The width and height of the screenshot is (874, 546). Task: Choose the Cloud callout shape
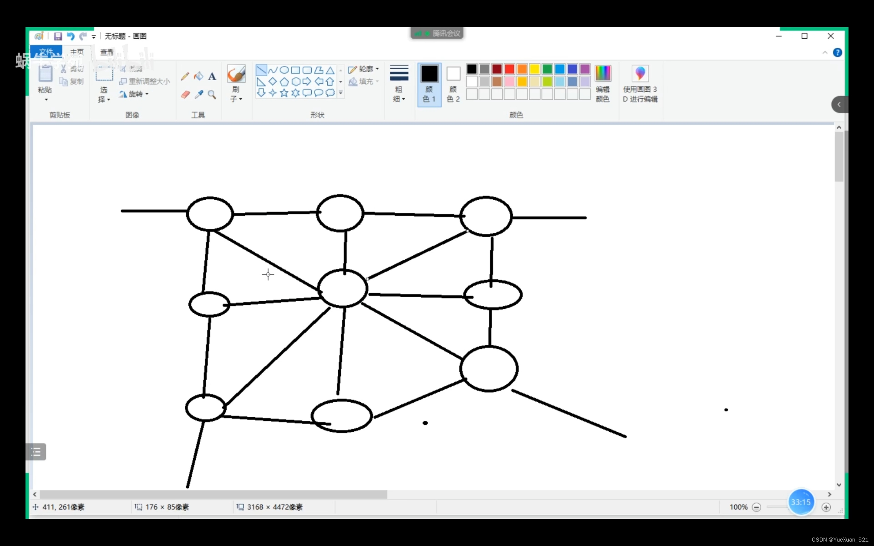click(330, 93)
